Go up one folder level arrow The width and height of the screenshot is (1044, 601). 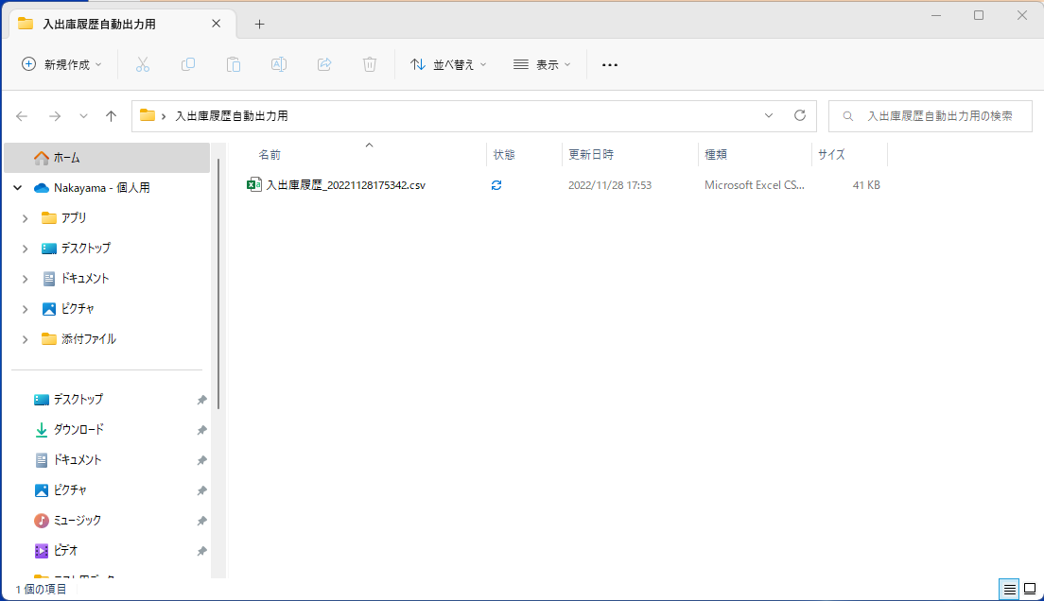(x=111, y=116)
